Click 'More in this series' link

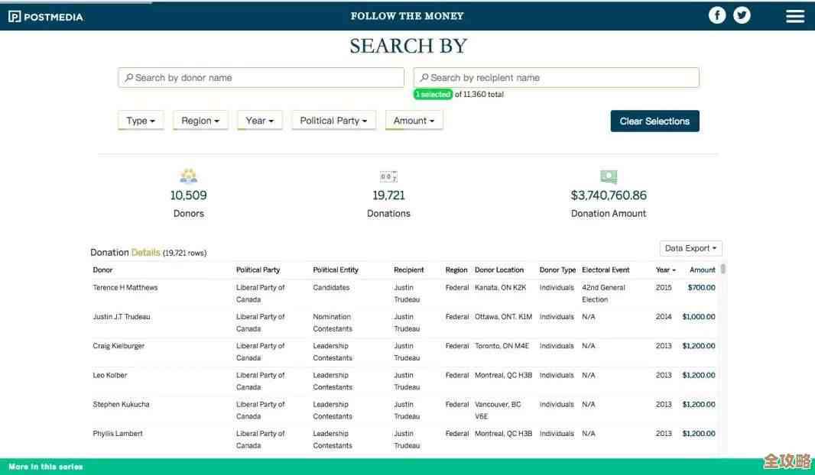[46, 467]
